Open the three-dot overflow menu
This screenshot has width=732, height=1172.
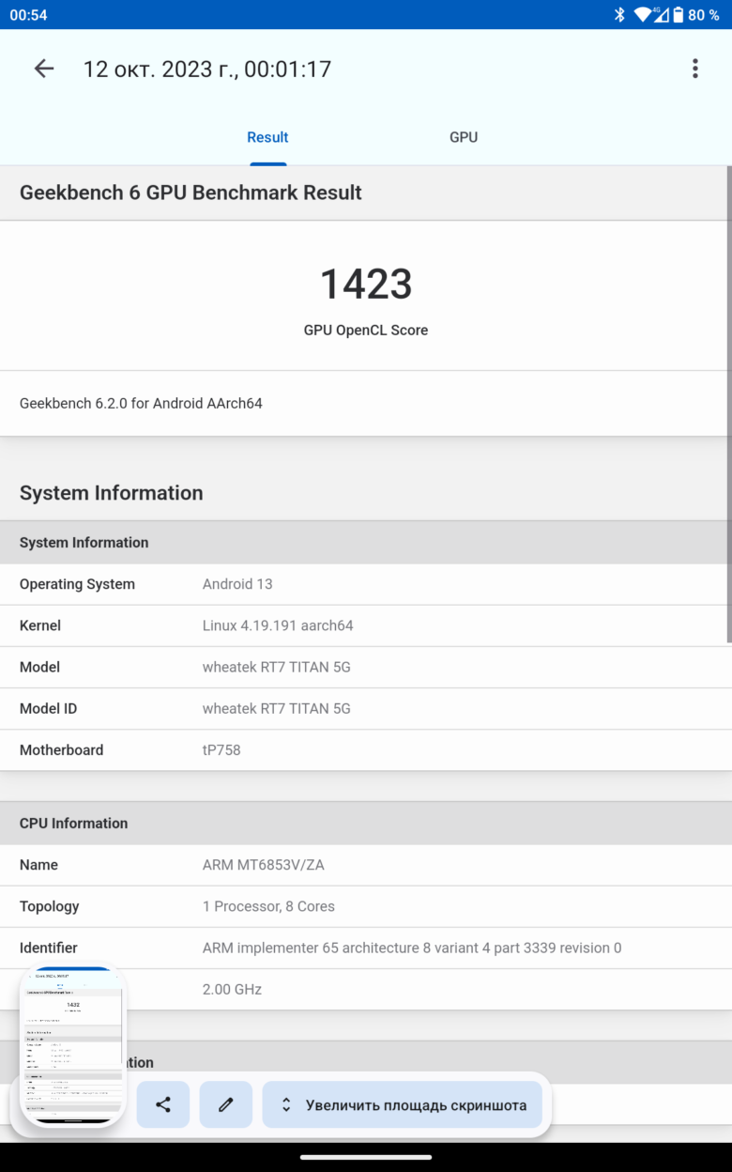(x=694, y=69)
